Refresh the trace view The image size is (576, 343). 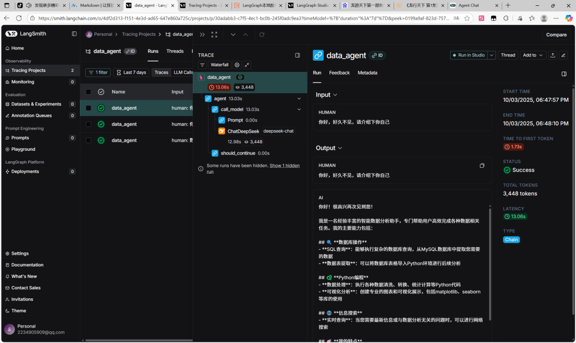pyautogui.click(x=262, y=35)
